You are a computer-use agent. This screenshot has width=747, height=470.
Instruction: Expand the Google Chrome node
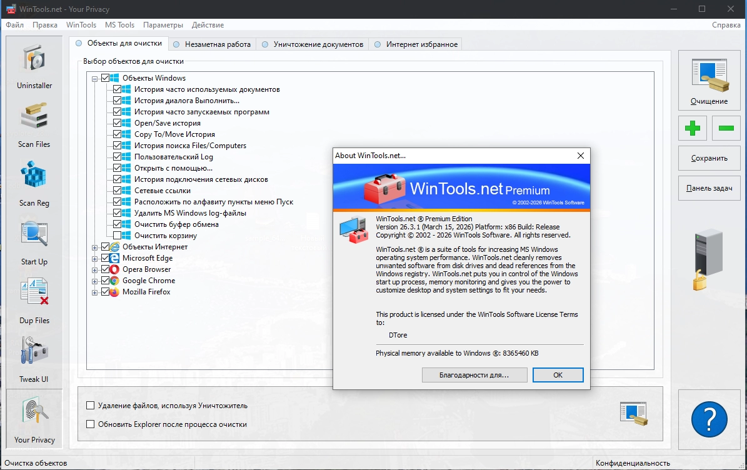point(95,281)
